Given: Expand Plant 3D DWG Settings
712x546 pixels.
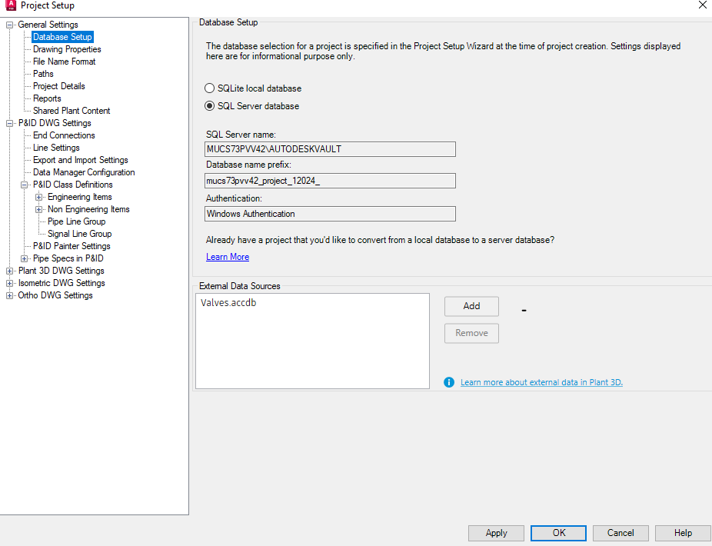Looking at the screenshot, I should pyautogui.click(x=11, y=270).
